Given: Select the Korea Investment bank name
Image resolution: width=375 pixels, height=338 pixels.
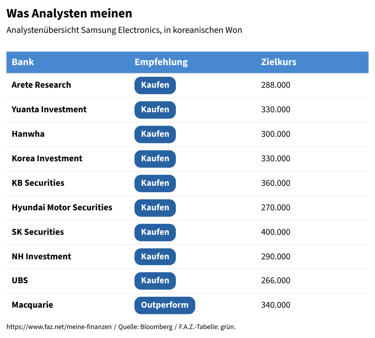Looking at the screenshot, I should pos(47,159).
